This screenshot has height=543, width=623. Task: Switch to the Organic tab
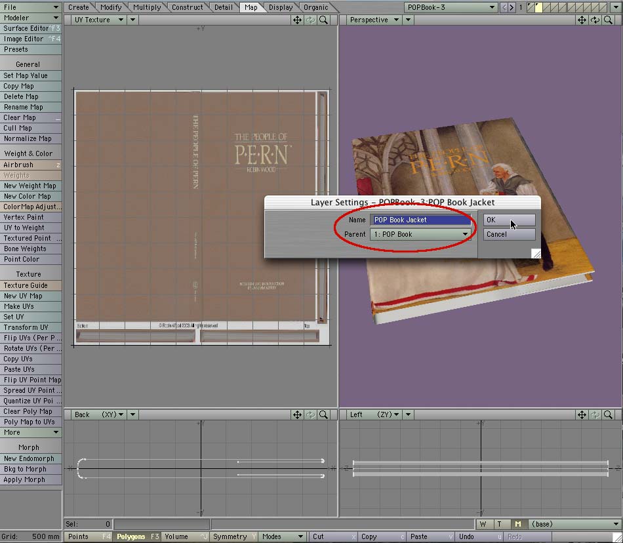(x=316, y=7)
